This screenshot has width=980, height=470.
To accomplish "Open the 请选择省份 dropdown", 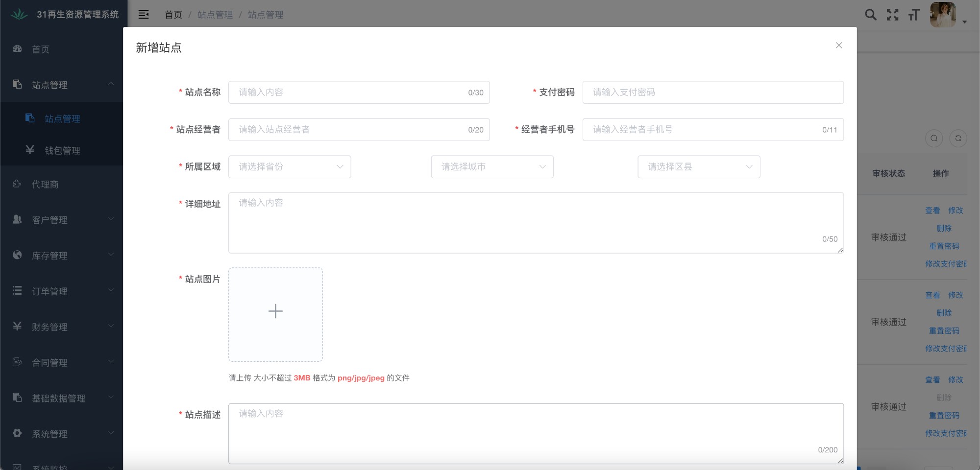I will tap(290, 167).
